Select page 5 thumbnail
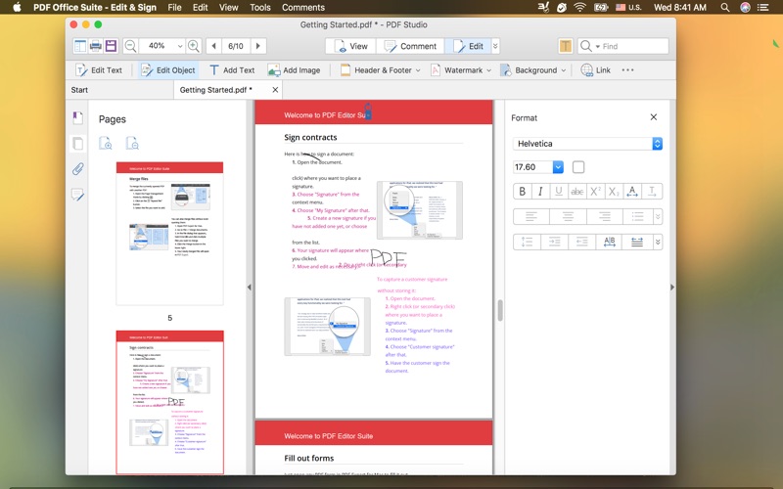 169,233
